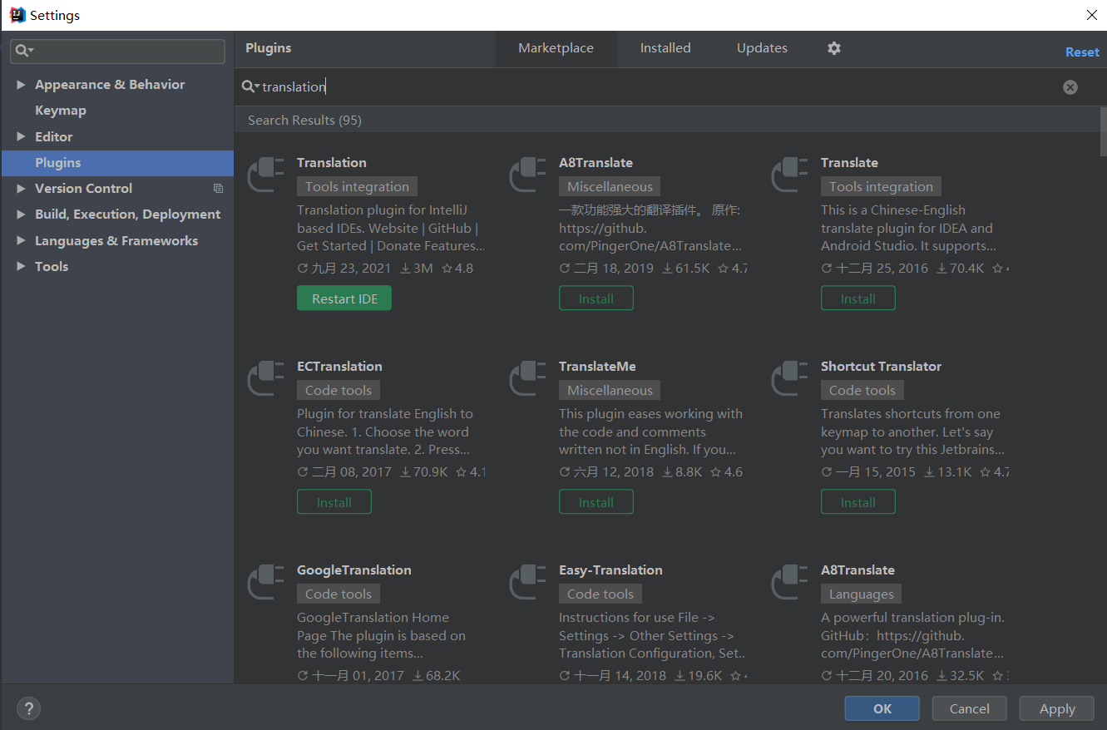Viewport: 1107px width, 730px height.
Task: Install the ECTranslation plugin
Action: click(334, 502)
